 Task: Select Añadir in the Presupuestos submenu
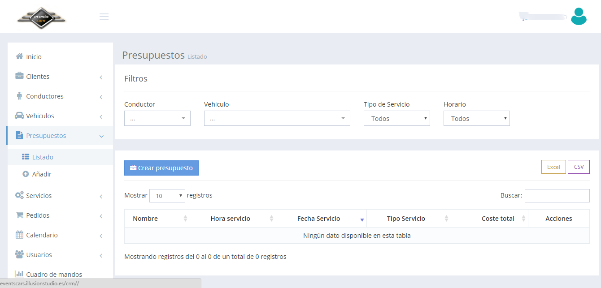[x=42, y=174]
